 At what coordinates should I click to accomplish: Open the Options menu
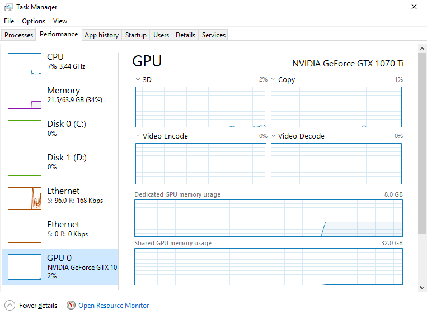coord(34,21)
